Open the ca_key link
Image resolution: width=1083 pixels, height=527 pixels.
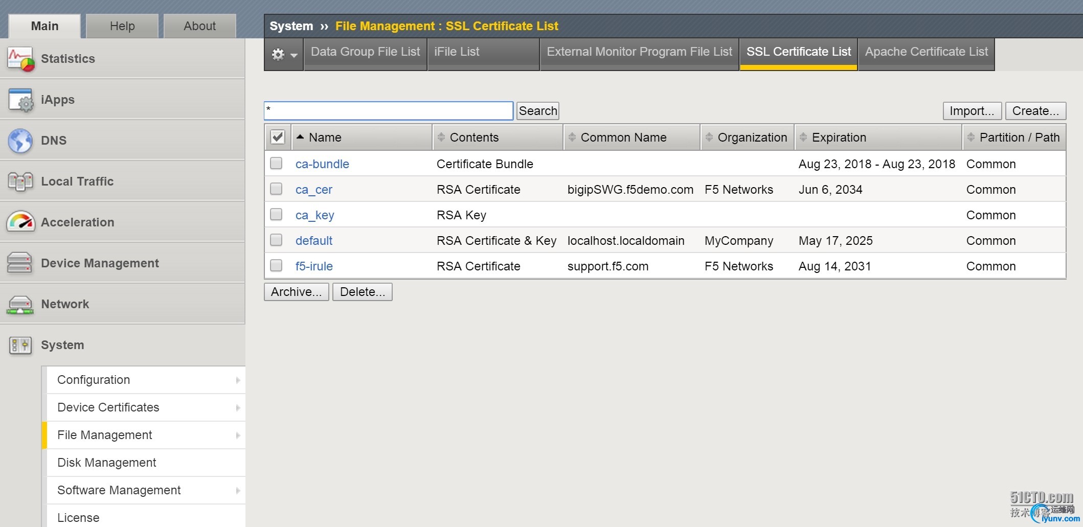coord(315,215)
